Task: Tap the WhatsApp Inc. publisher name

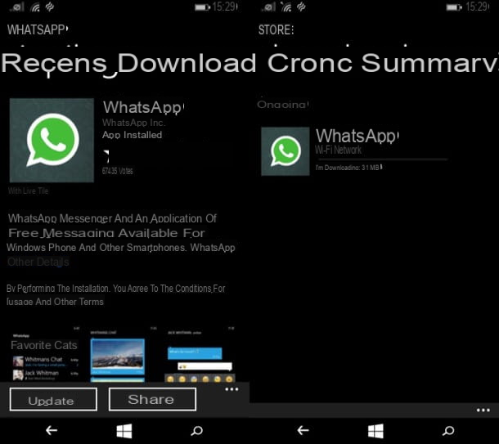Action: [x=133, y=123]
